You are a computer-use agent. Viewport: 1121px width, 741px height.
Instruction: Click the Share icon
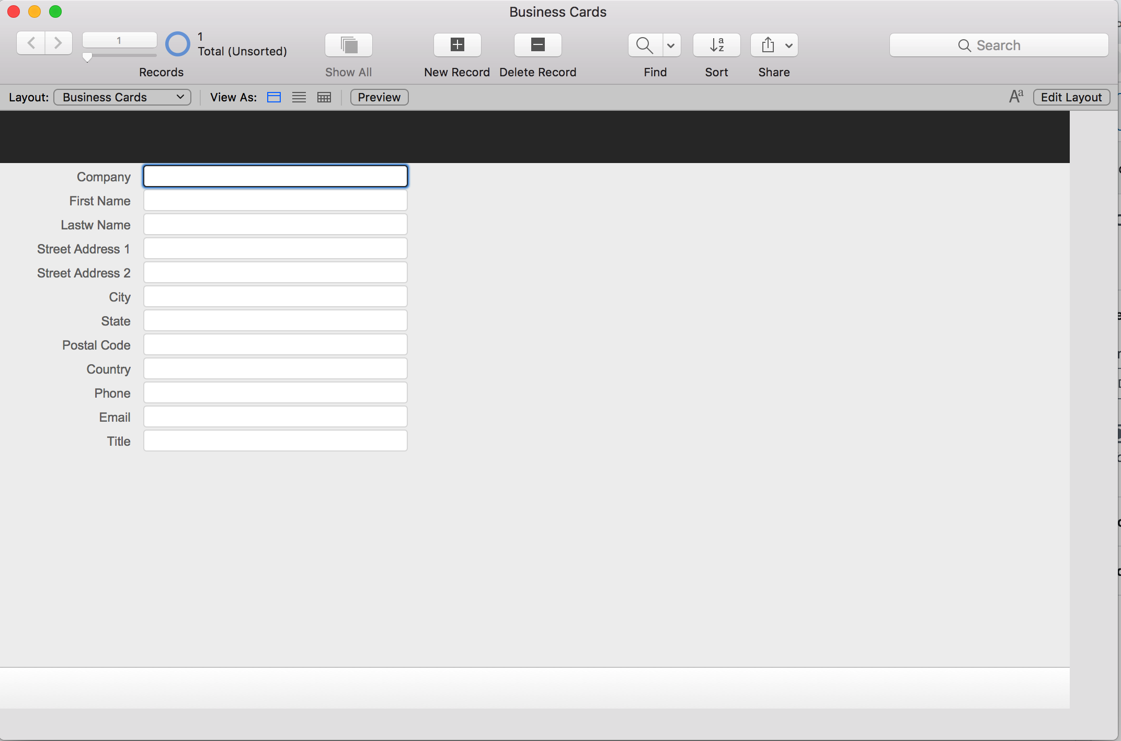pos(768,45)
